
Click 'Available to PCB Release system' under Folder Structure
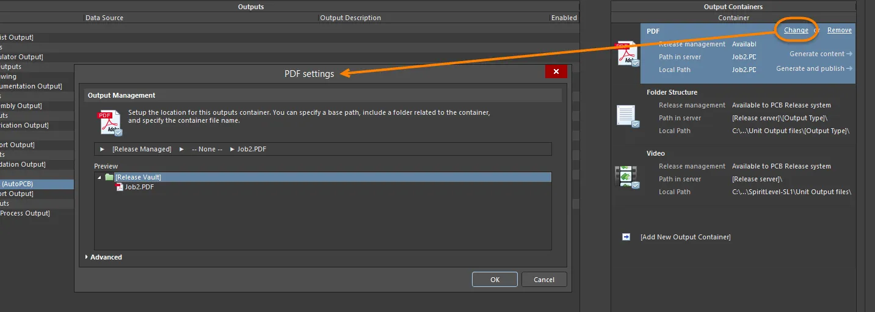tap(782, 105)
